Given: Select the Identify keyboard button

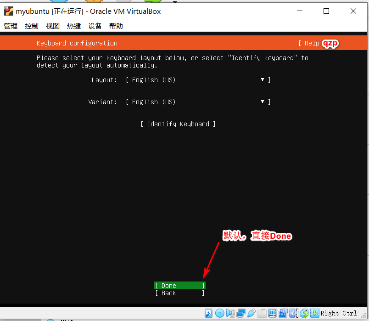Looking at the screenshot, I should (x=178, y=124).
